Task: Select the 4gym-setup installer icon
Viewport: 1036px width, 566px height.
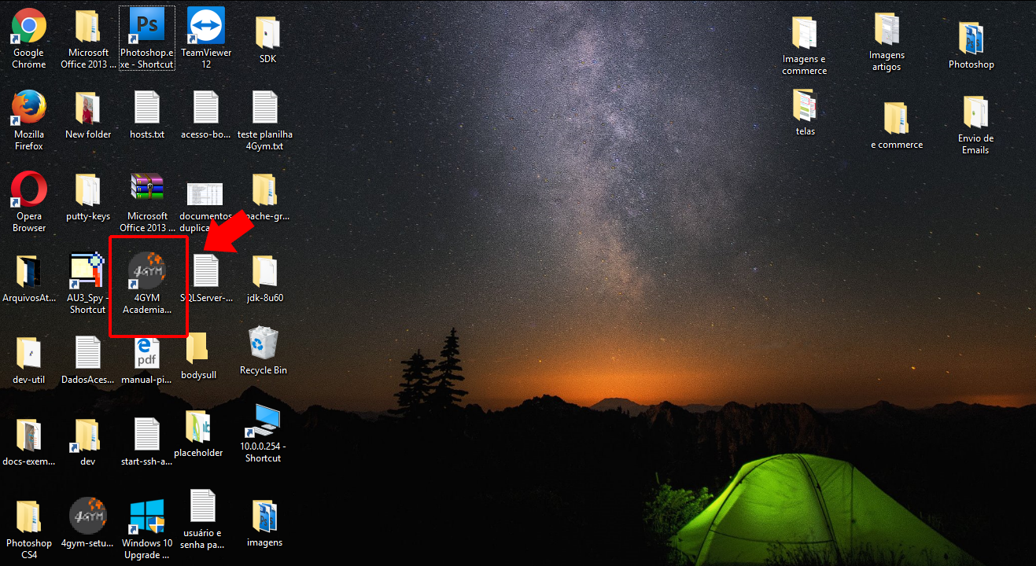Action: (x=87, y=516)
